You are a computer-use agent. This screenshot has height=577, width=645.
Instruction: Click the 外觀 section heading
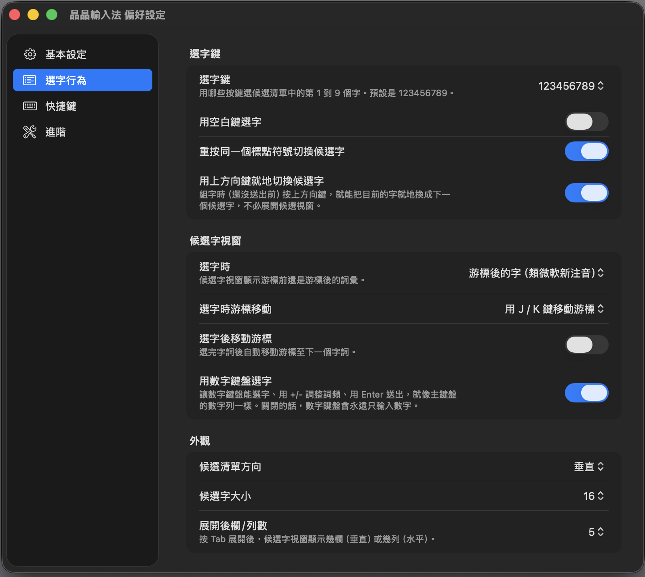pos(200,441)
